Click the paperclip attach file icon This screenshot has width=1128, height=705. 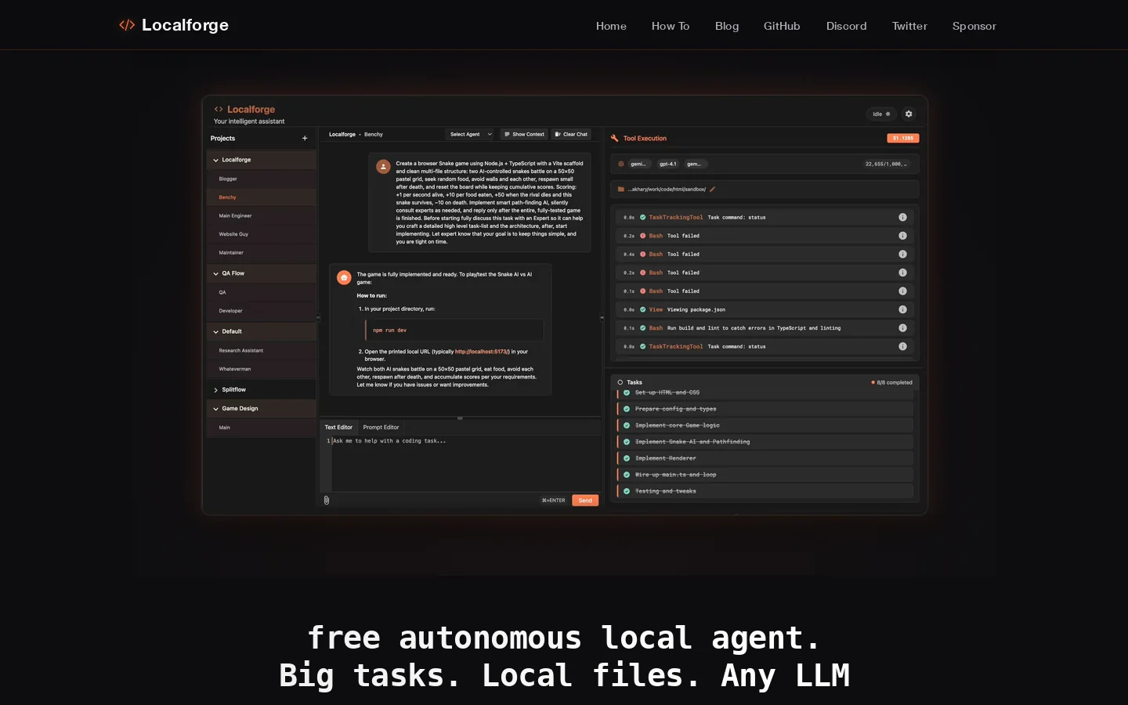[327, 500]
